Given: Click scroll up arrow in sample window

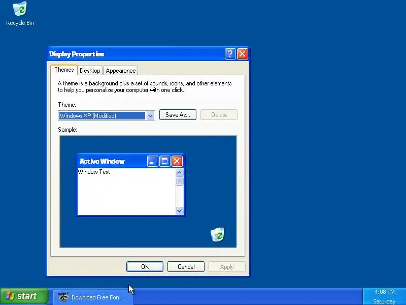Looking at the screenshot, I should click(179, 172).
